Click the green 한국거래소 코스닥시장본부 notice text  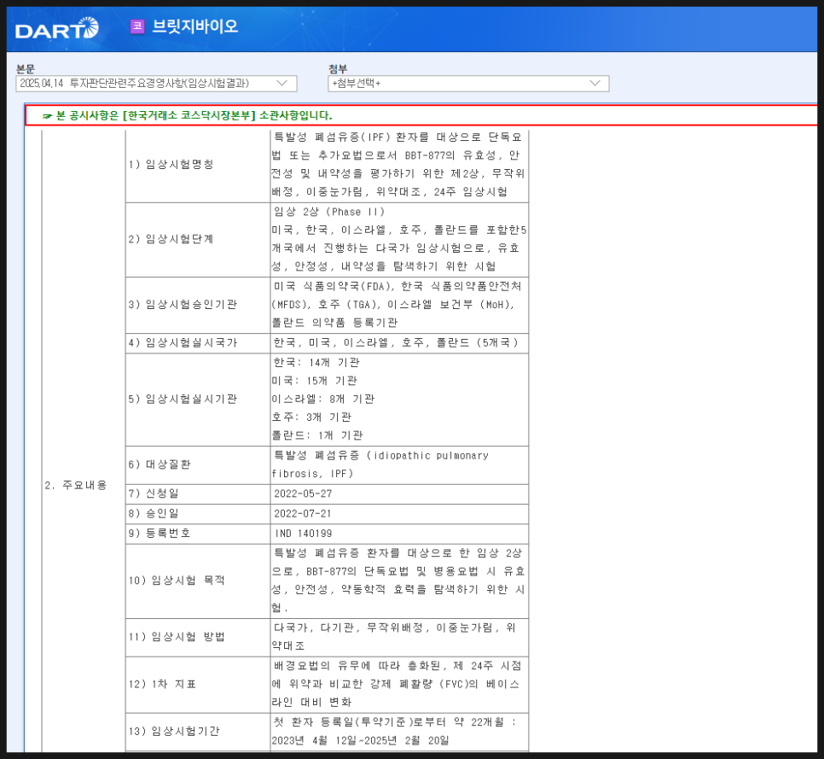coord(194,115)
